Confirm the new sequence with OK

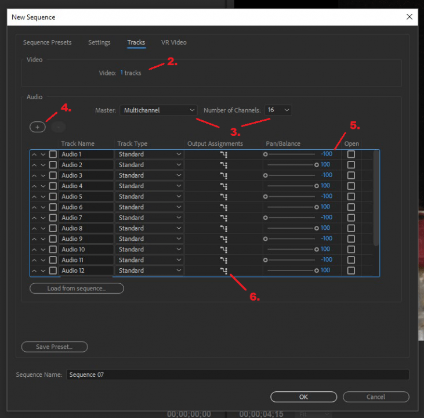click(x=304, y=397)
